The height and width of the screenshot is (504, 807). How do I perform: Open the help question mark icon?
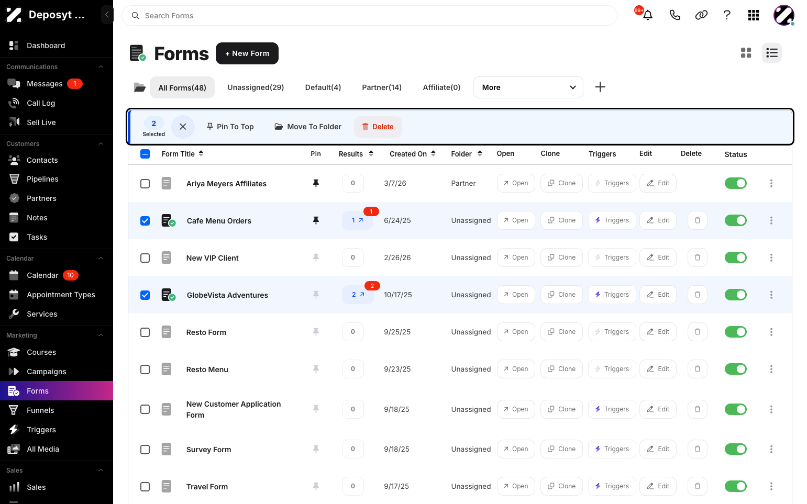[x=727, y=15]
